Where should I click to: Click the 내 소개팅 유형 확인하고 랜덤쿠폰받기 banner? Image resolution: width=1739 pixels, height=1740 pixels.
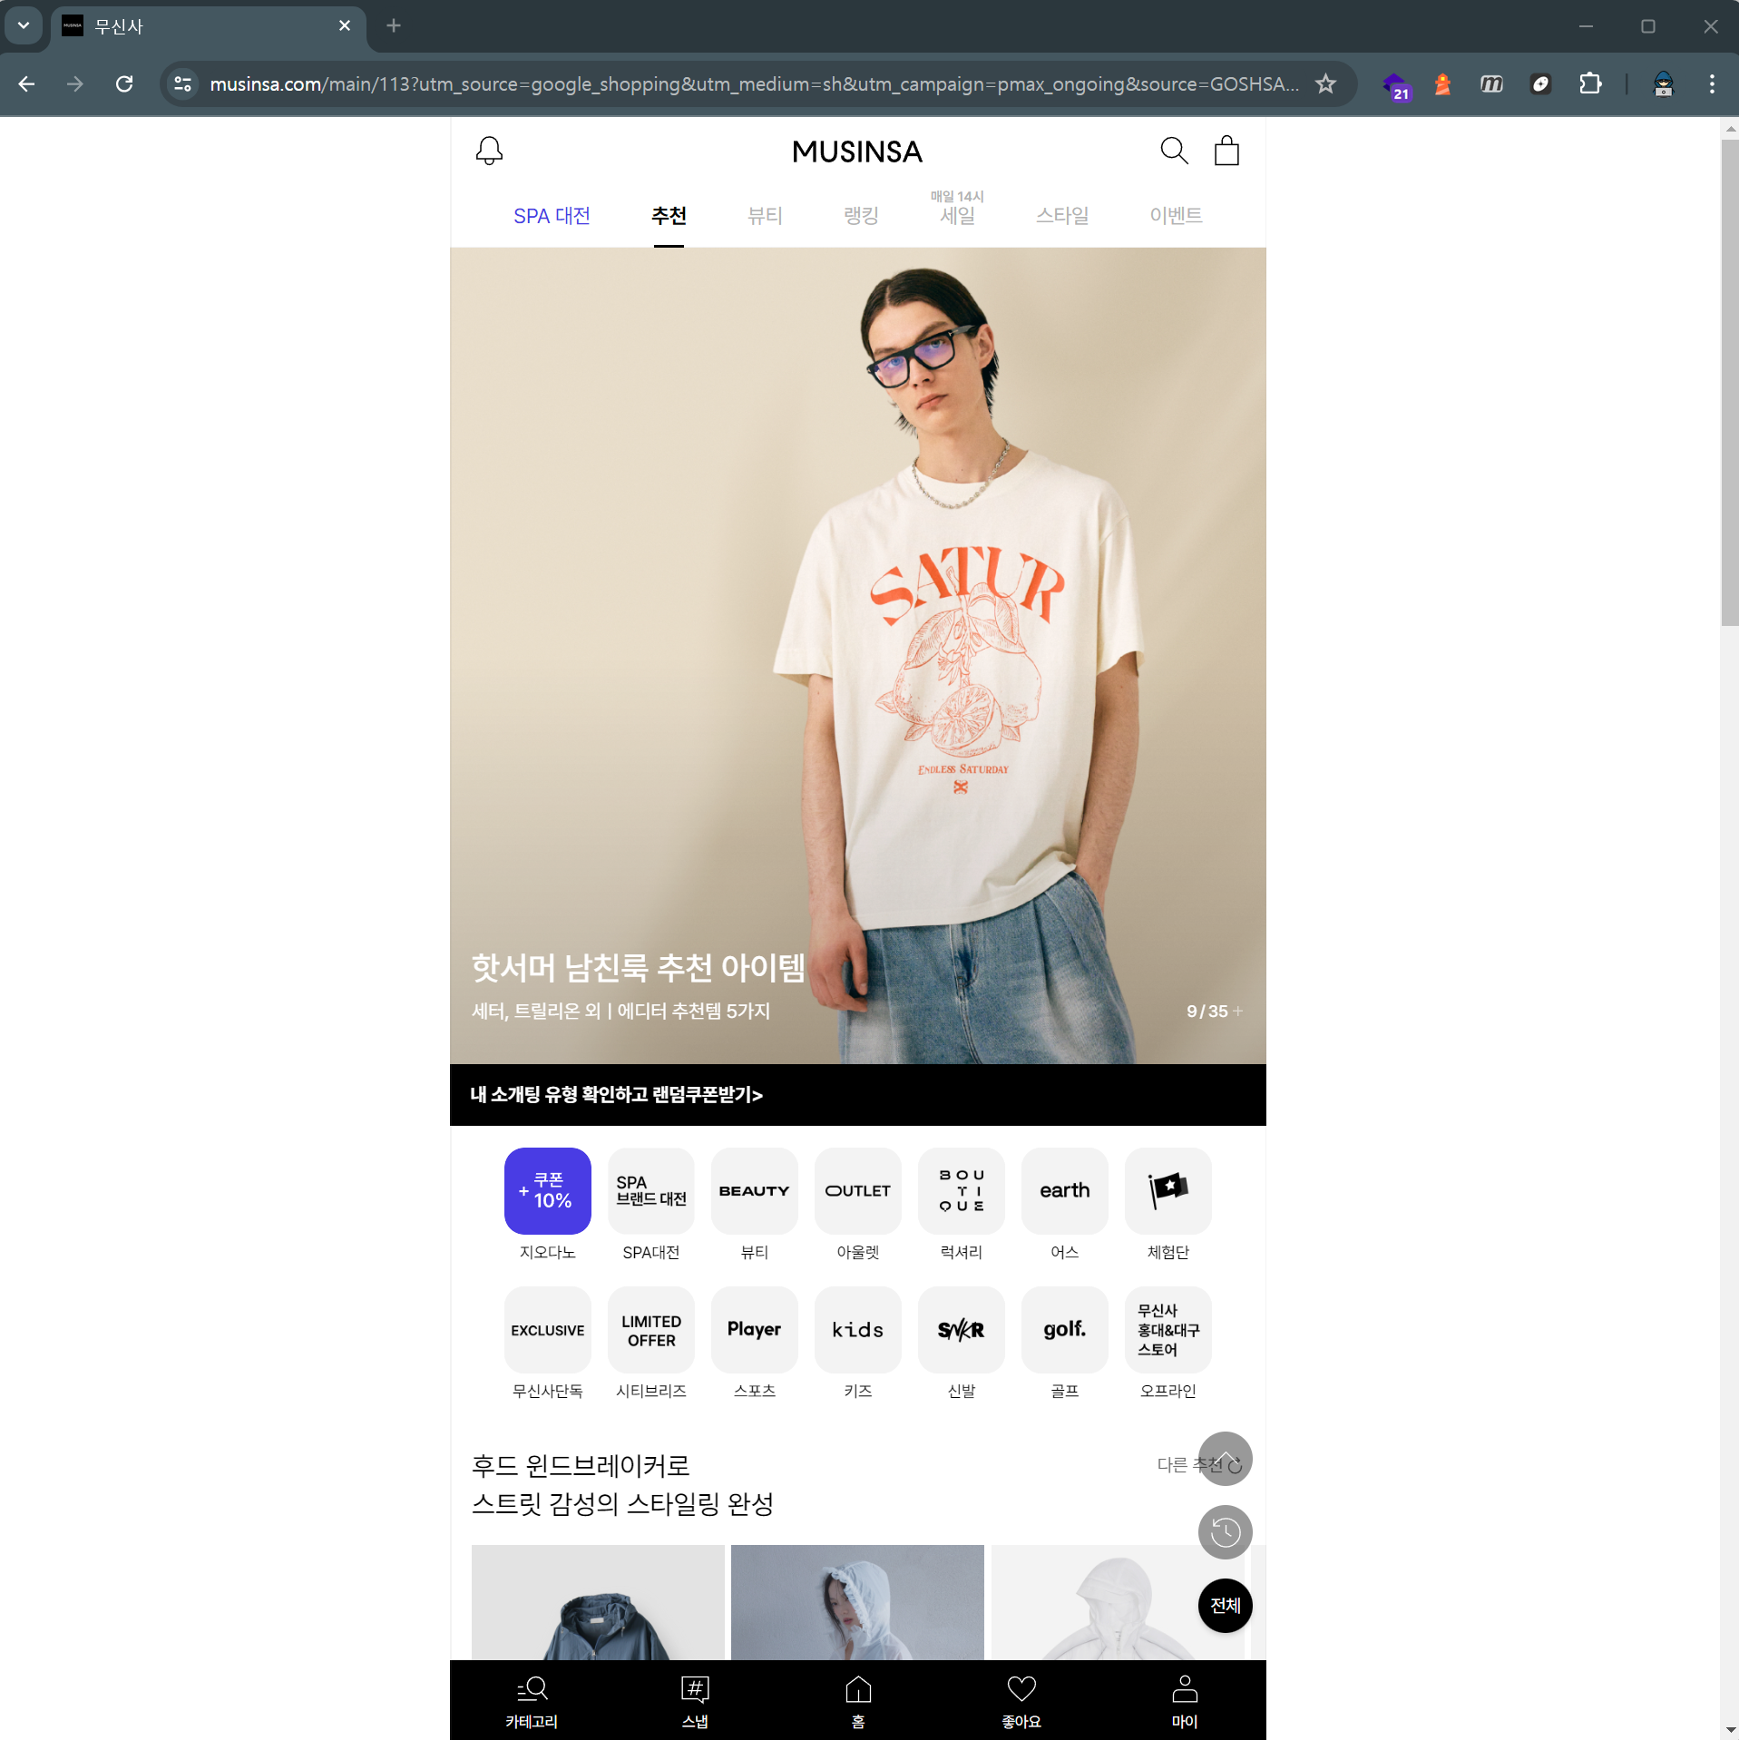[858, 1095]
